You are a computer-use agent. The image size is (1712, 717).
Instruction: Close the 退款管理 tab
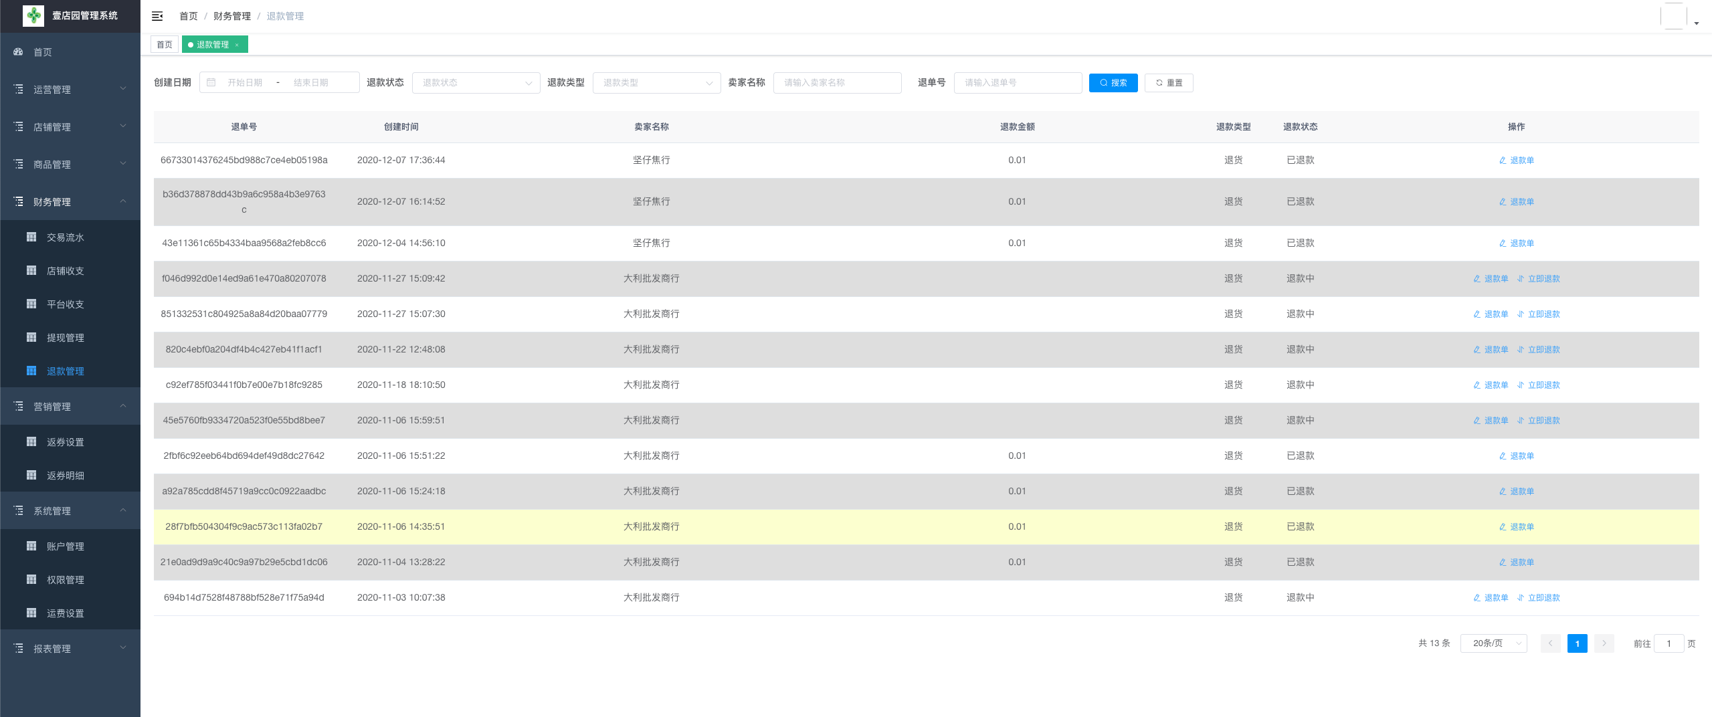[x=237, y=45]
